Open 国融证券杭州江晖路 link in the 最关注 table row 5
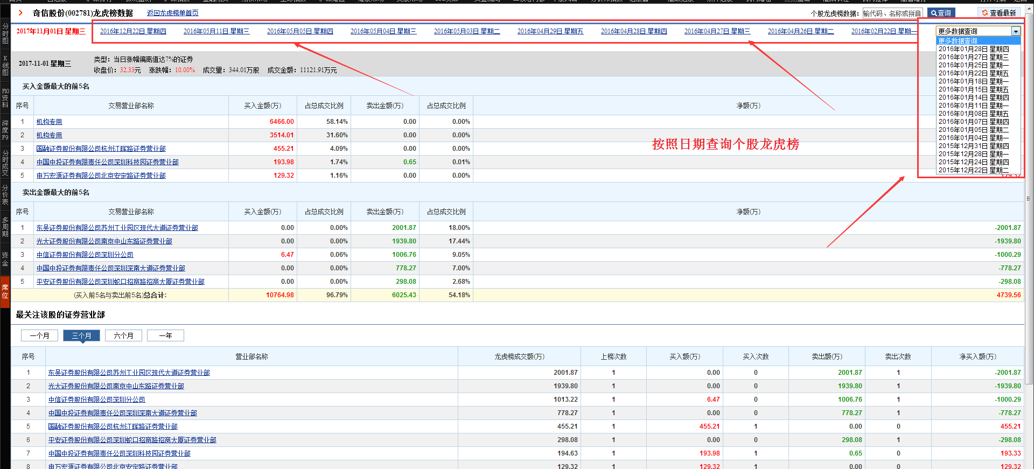 click(113, 426)
